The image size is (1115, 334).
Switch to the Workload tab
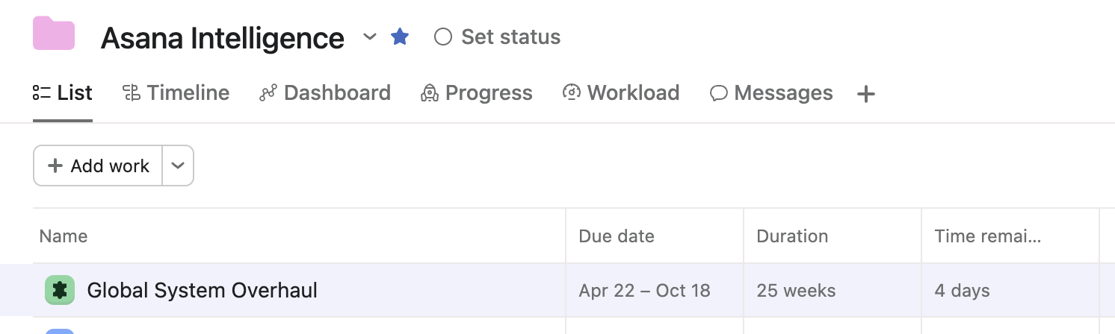[x=621, y=93]
